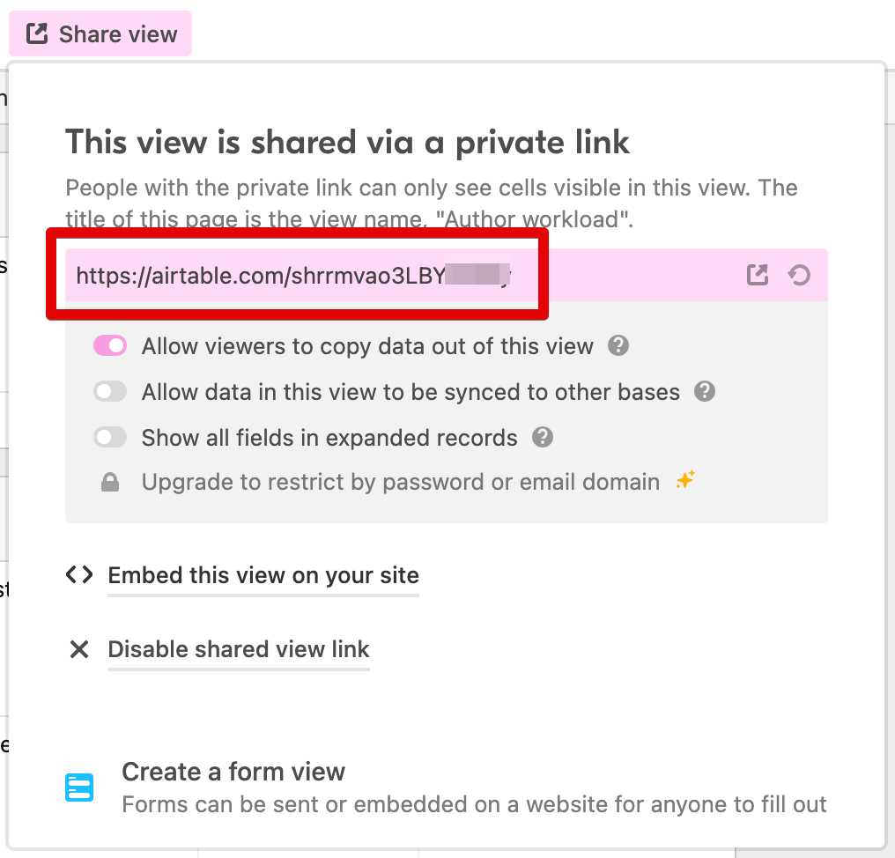
Task: Open Embed this view on your site
Action: [x=263, y=576]
